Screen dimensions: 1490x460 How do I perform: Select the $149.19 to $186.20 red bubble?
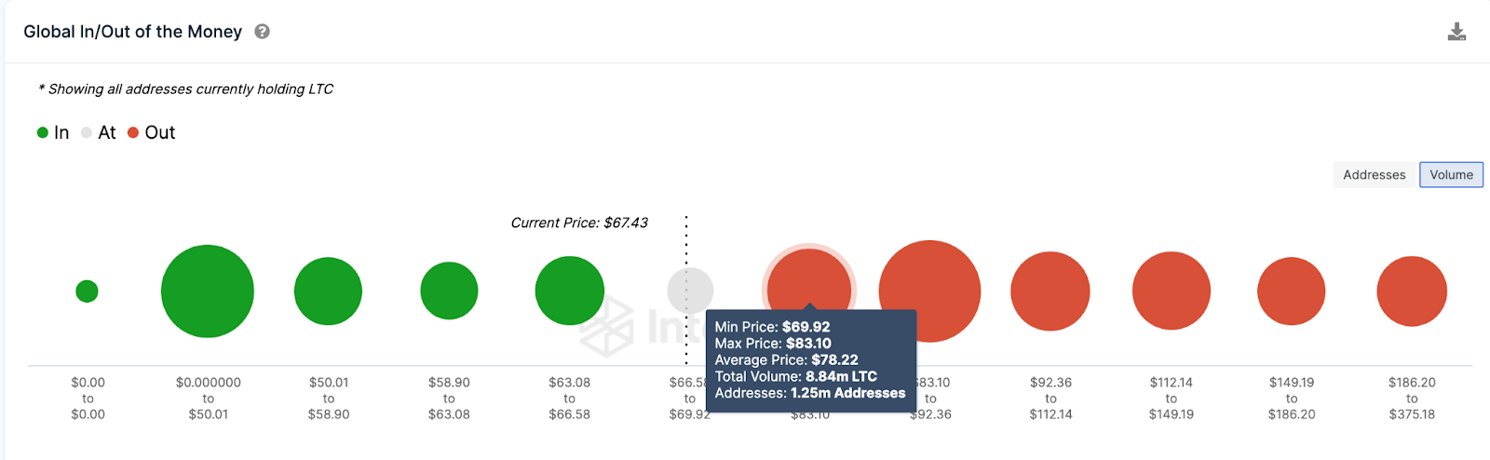click(x=1292, y=291)
